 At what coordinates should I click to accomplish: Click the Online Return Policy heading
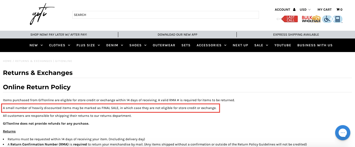(37, 87)
